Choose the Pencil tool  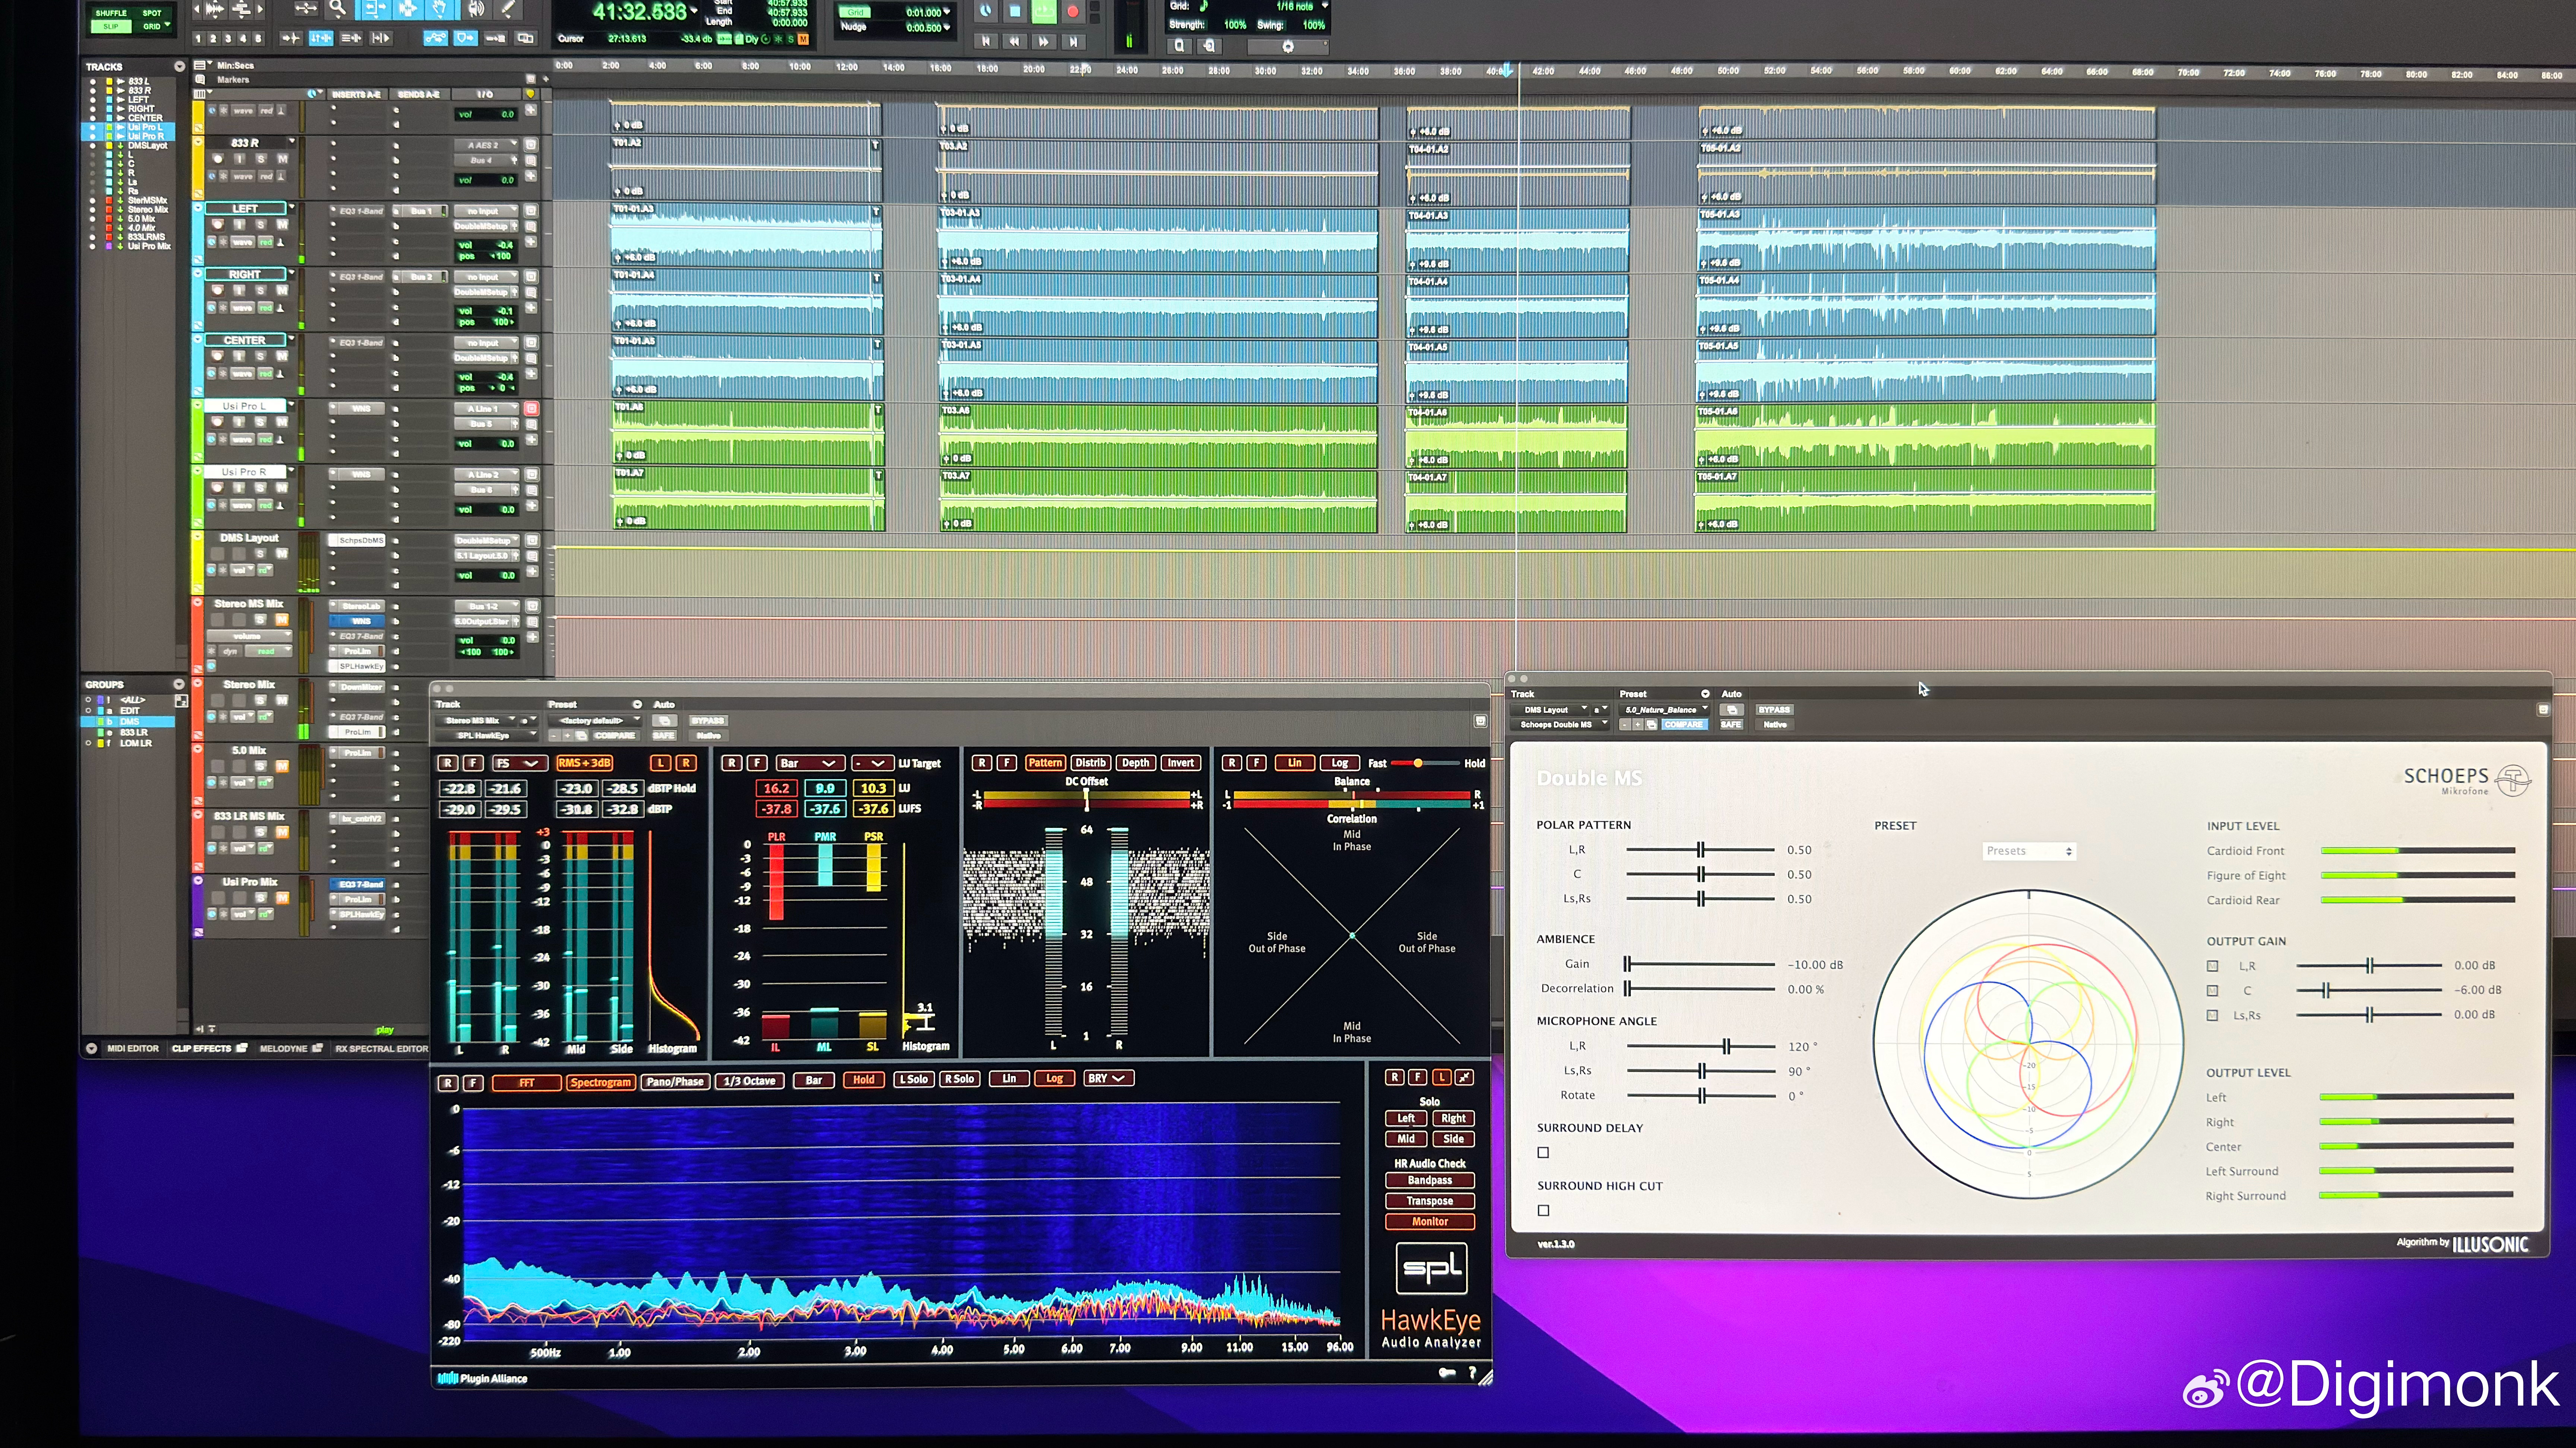pyautogui.click(x=508, y=9)
